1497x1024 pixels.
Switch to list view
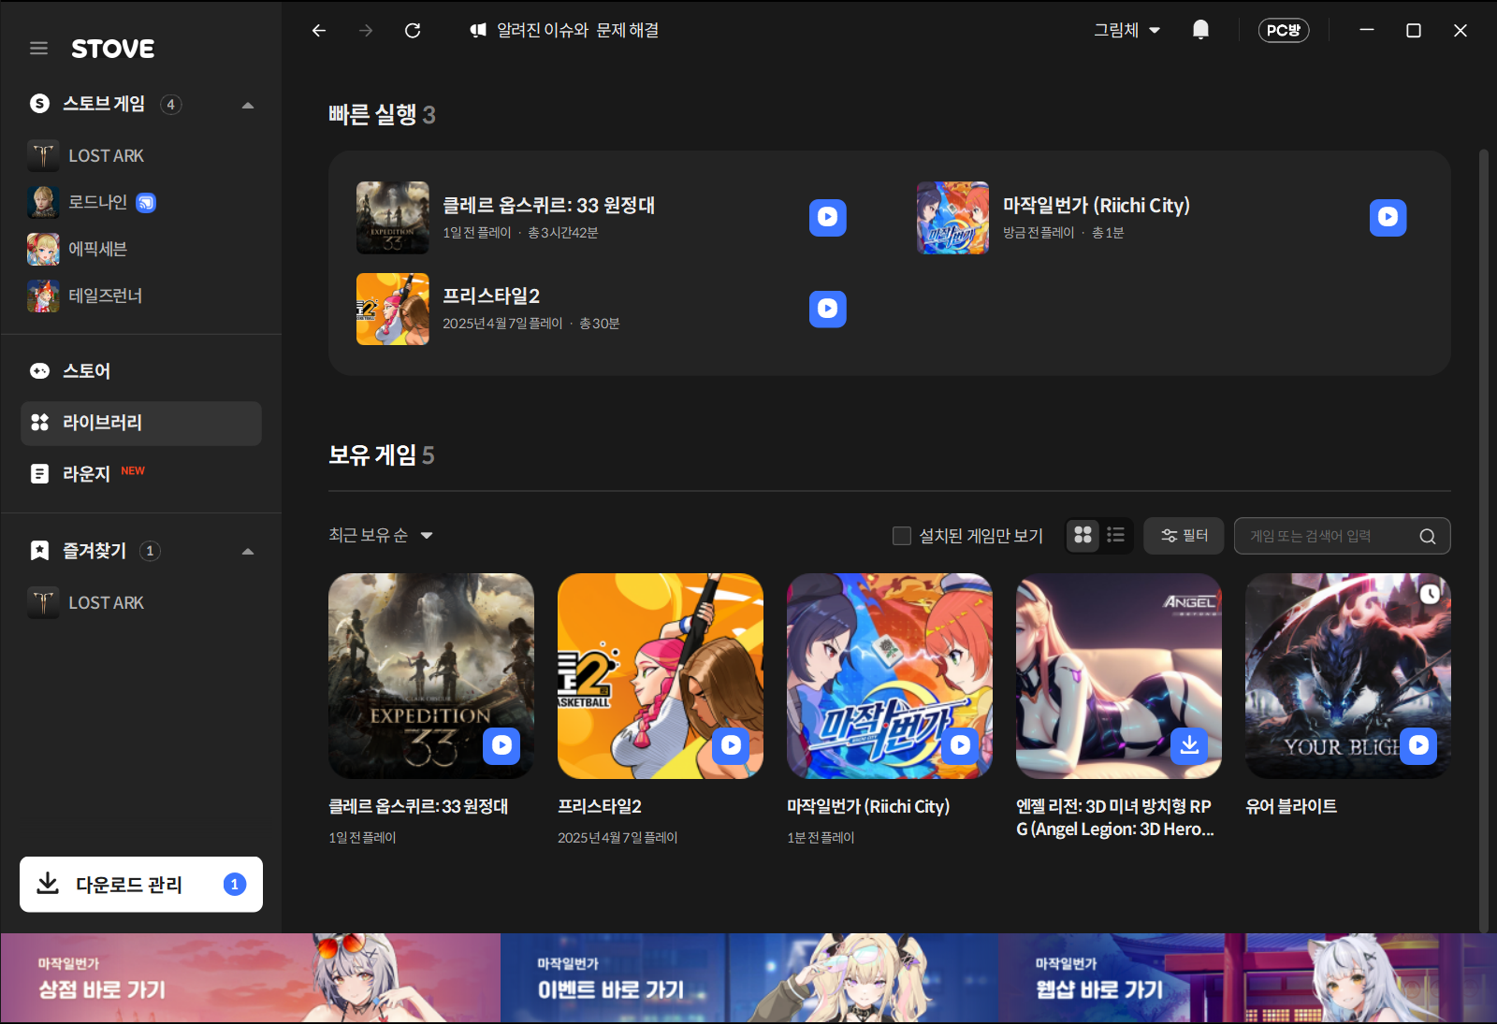1115,535
